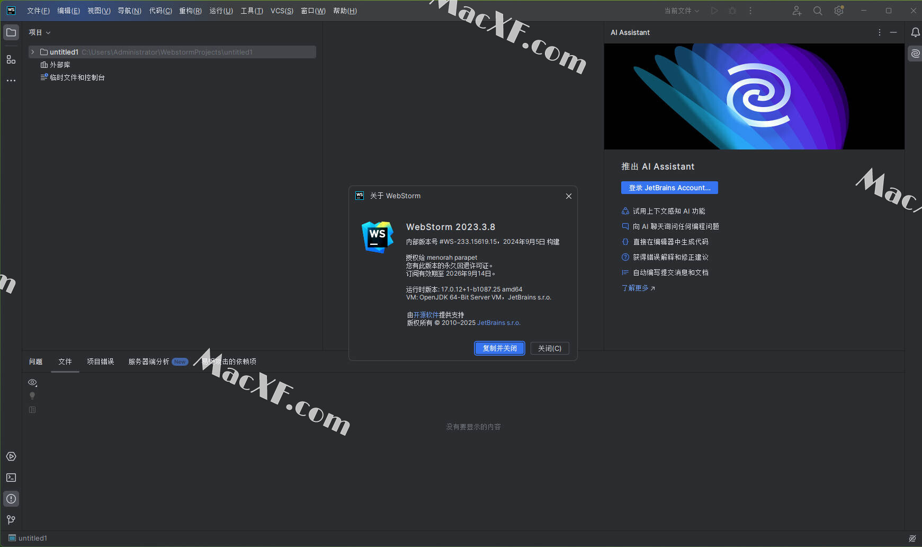Show more tool windows ellipsis icon
This screenshot has height=547, width=922.
[x=11, y=81]
